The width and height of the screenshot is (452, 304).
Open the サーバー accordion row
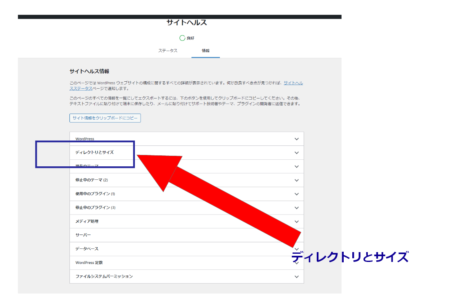tap(186, 235)
